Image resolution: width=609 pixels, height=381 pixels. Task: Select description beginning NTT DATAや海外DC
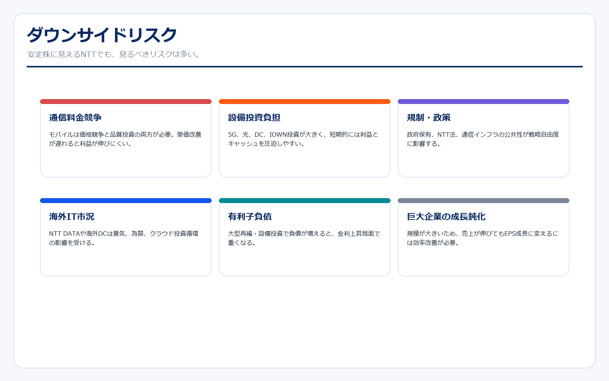pyautogui.click(x=124, y=238)
